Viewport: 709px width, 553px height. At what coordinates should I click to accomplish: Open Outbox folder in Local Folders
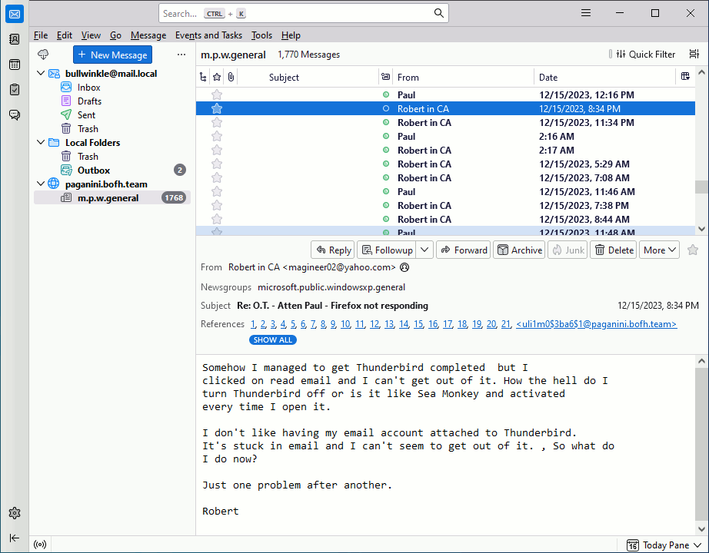pos(112,171)
